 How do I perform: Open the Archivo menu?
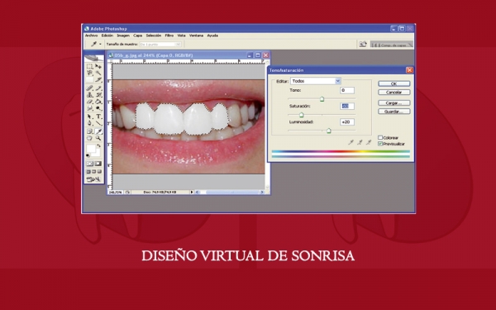pyautogui.click(x=92, y=36)
